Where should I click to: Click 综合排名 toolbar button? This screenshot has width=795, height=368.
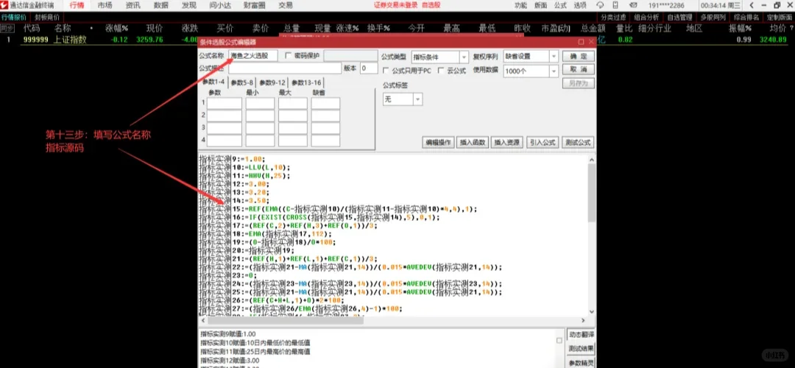[746, 17]
